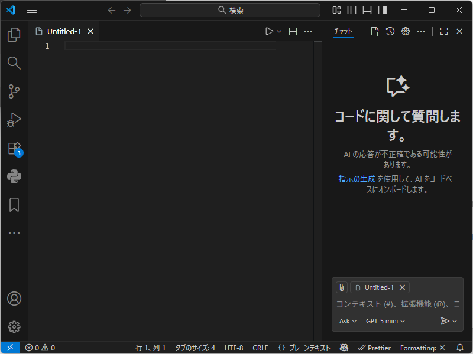Go forward with the right arrow
473x354 pixels.
tap(127, 10)
